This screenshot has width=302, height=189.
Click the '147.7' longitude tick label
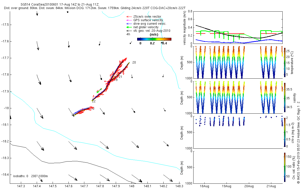coord(84,186)
